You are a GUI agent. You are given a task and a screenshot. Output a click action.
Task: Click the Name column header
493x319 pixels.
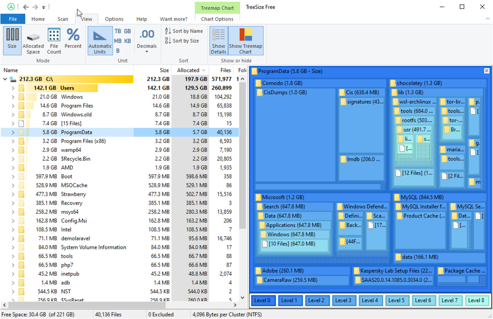67,70
